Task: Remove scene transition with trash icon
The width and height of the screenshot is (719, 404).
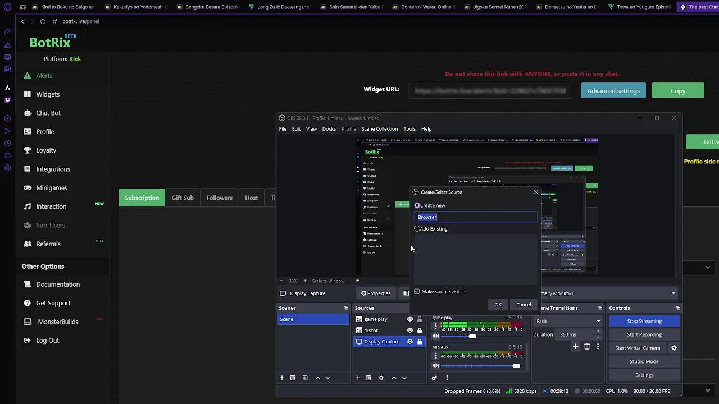Action: coord(587,347)
